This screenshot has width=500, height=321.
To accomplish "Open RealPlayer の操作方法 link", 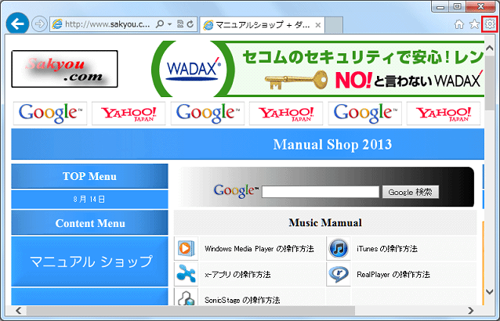I will [x=393, y=274].
